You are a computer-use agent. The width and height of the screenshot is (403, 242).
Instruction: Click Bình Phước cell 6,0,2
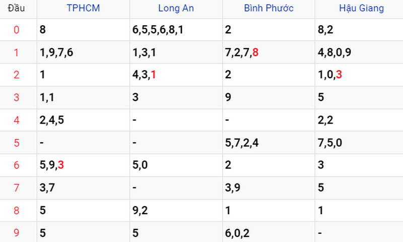click(237, 233)
